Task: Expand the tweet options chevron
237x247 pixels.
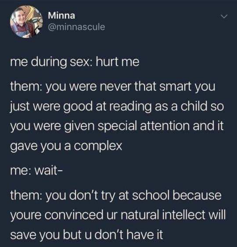Action: tap(224, 16)
